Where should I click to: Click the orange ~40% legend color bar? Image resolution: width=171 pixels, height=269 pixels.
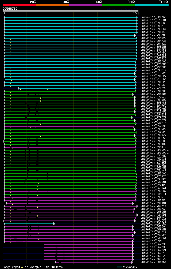pyautogui.click(x=52, y=5)
